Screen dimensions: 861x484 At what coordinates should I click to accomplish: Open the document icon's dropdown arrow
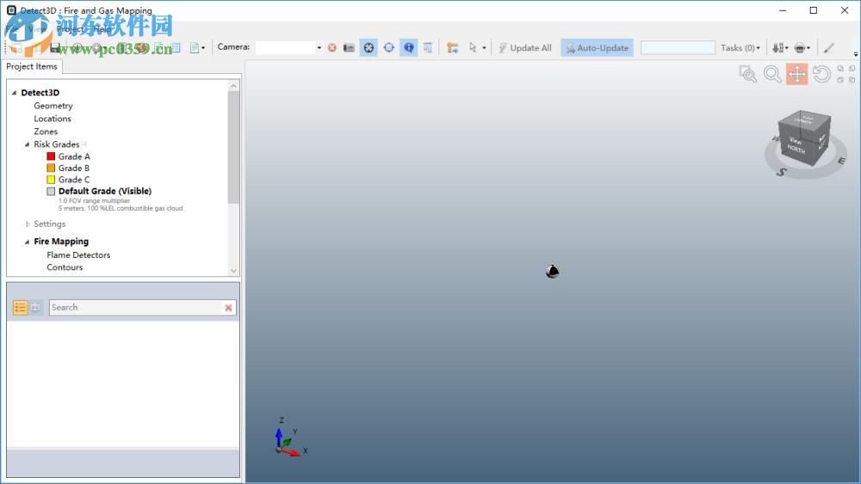[x=203, y=48]
